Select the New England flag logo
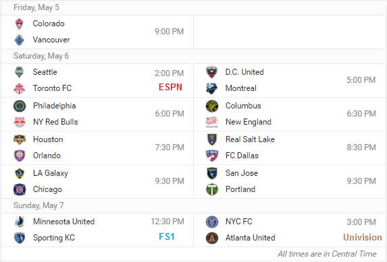The width and height of the screenshot is (387, 262). coord(212,122)
